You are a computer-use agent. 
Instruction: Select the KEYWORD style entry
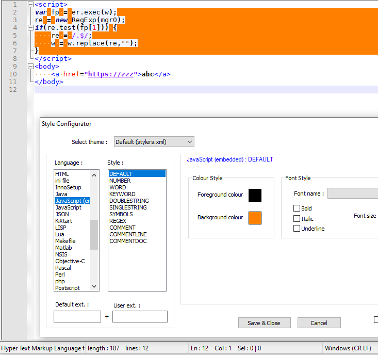137,194
